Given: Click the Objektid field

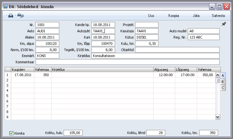Looking at the screenshot, I should click(177, 50).
